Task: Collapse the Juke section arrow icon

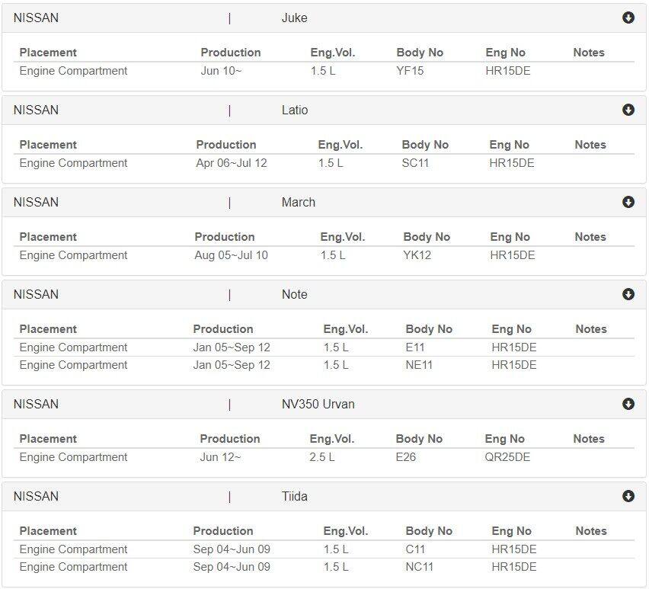Action: pyautogui.click(x=628, y=18)
